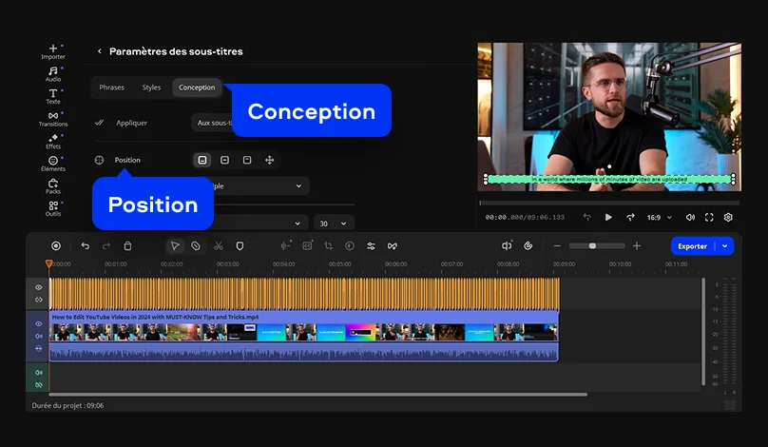
Task: Toggle visibility of the video track
Action: click(x=39, y=324)
